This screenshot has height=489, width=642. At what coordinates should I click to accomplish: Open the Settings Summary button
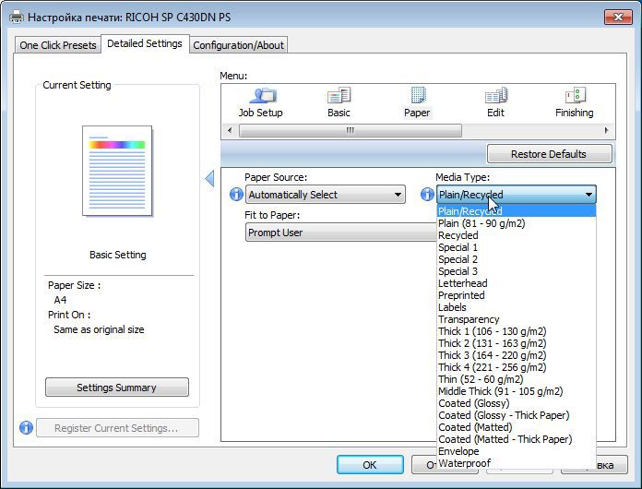[117, 388]
